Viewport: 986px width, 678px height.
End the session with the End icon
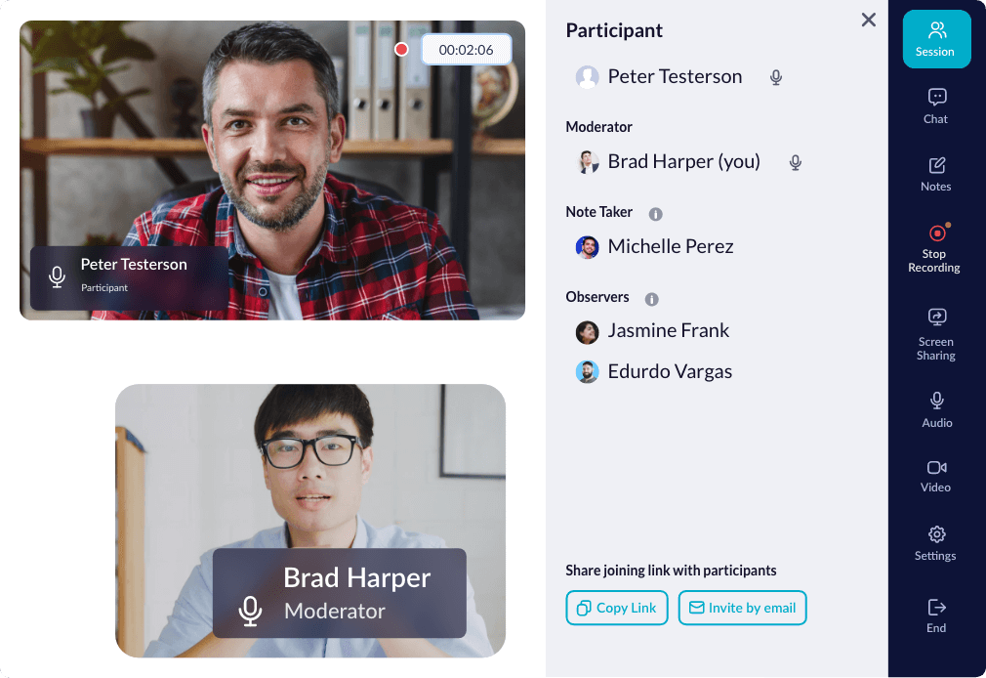point(936,615)
